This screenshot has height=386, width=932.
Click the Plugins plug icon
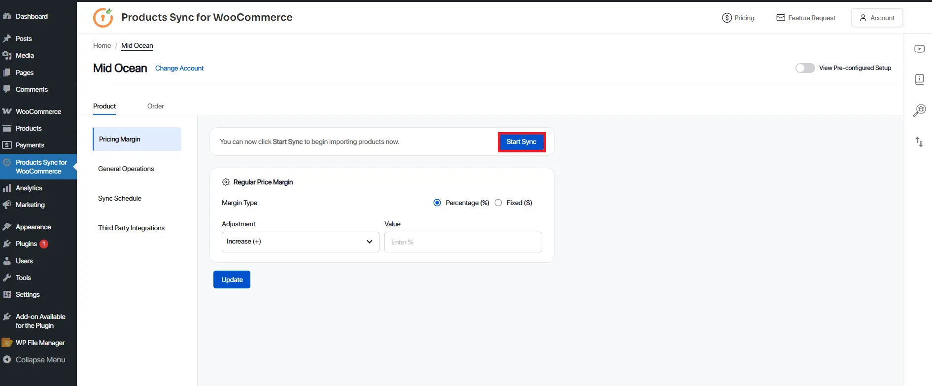pyautogui.click(x=7, y=244)
